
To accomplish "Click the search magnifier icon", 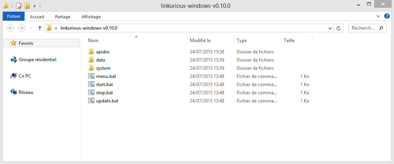I will coord(381,28).
